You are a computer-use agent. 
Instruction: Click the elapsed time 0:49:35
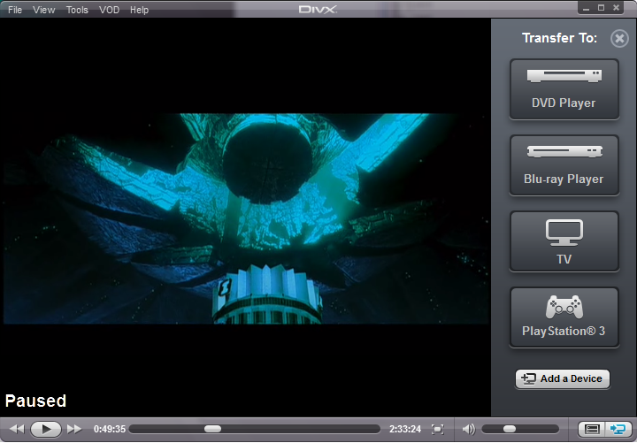[x=110, y=429]
